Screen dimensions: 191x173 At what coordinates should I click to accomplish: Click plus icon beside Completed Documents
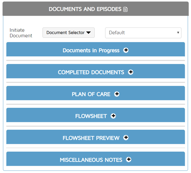click(131, 72)
